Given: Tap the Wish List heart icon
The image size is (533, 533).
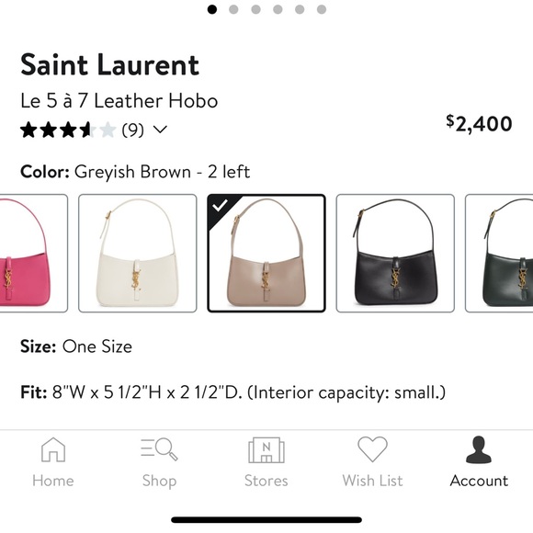Looking at the screenshot, I should coord(372,449).
